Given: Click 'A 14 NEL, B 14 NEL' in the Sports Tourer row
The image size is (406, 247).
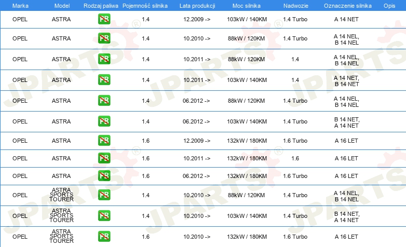Looking at the screenshot, I should click(346, 196).
